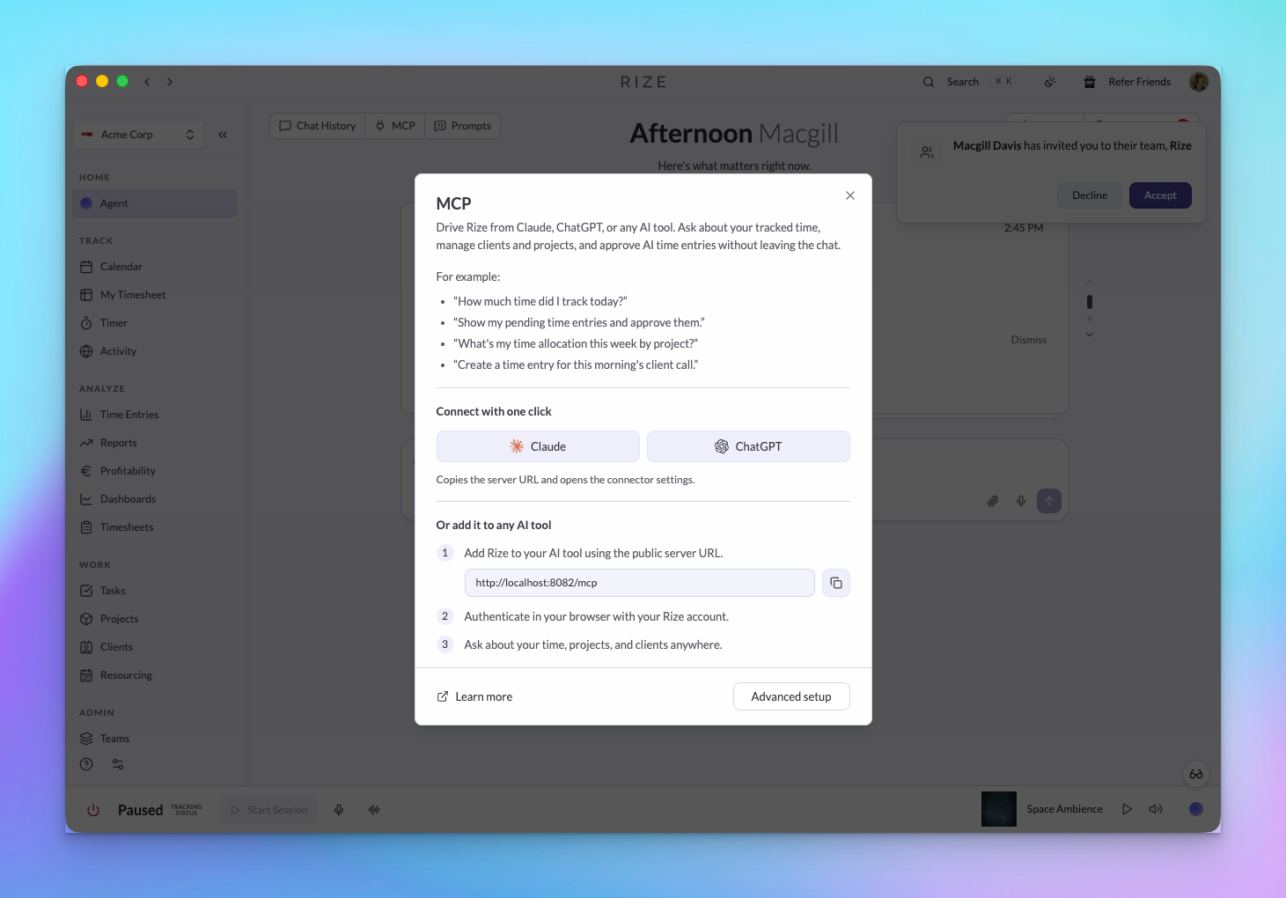Switch to the Chat History tab

click(318, 126)
